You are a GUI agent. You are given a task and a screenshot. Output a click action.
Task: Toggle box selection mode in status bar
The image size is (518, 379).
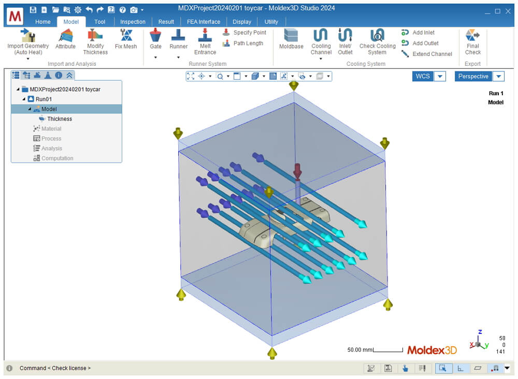(x=443, y=368)
